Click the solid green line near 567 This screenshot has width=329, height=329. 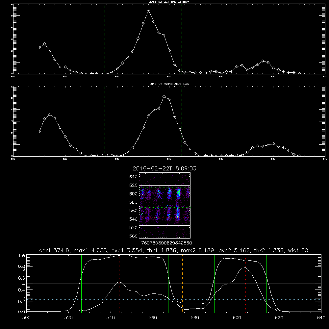click(168, 284)
